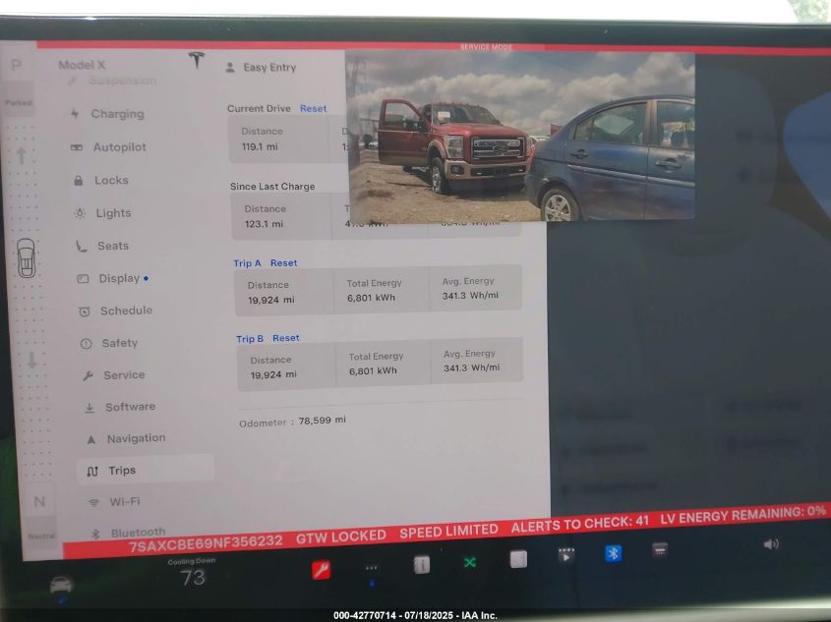Go to Autopilot settings
Viewport: 831px width, 622px height.
(119, 147)
